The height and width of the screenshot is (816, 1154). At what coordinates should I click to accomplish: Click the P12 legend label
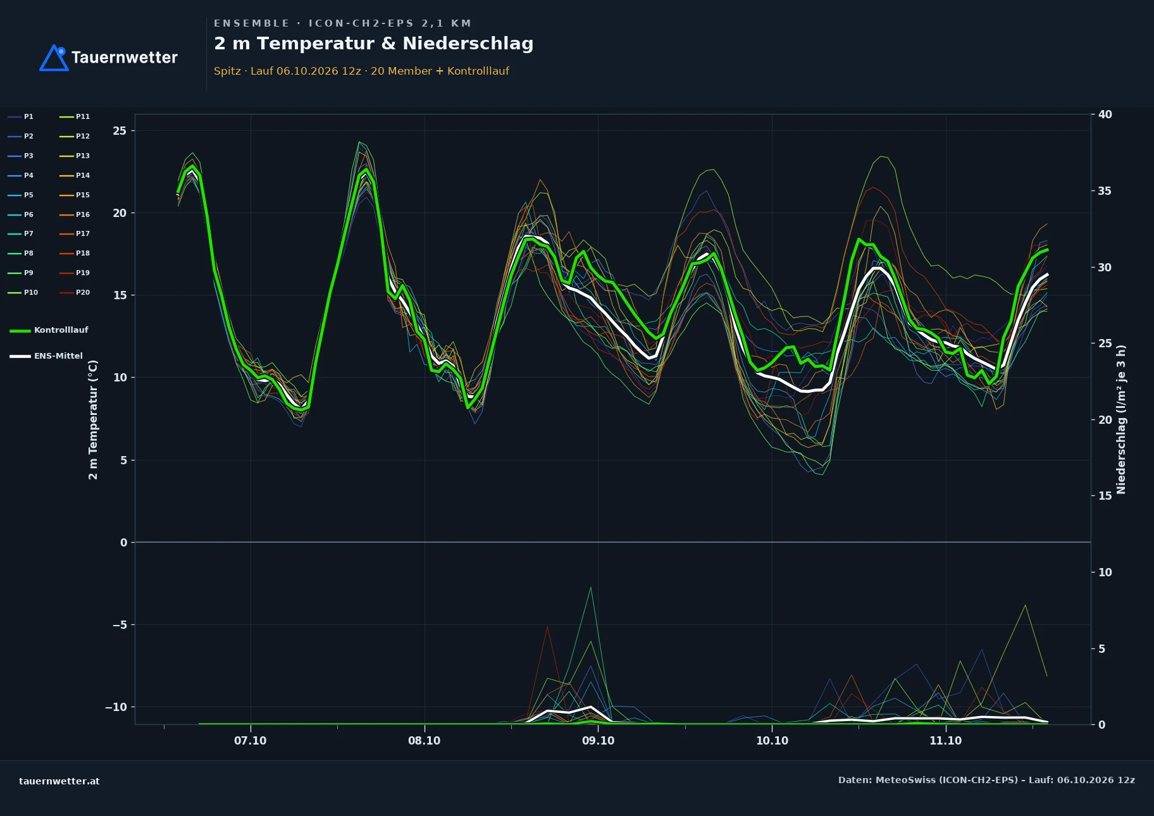(83, 136)
